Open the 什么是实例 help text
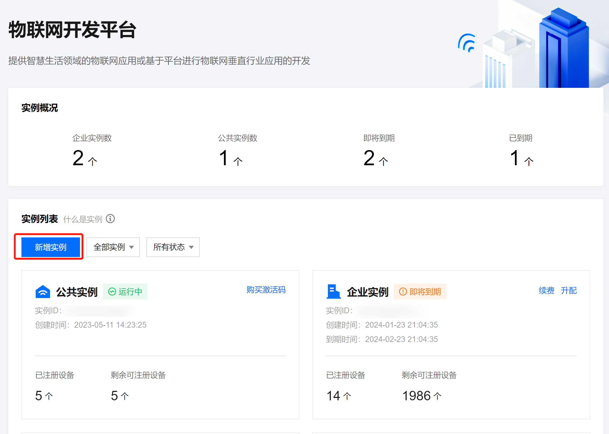 (83, 219)
